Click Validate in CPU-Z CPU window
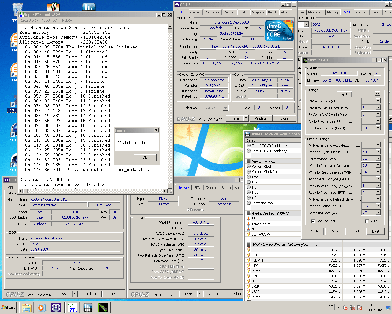Image resolution: width=392 pixels, height=314 pixels. coord(261,118)
